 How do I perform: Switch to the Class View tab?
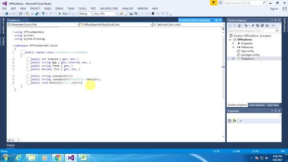[273, 105]
